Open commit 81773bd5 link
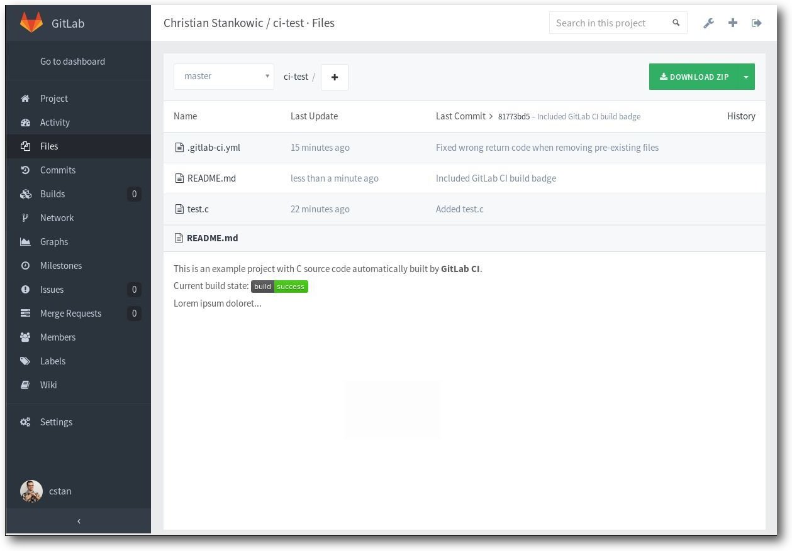The height and width of the screenshot is (551, 792). tap(514, 117)
